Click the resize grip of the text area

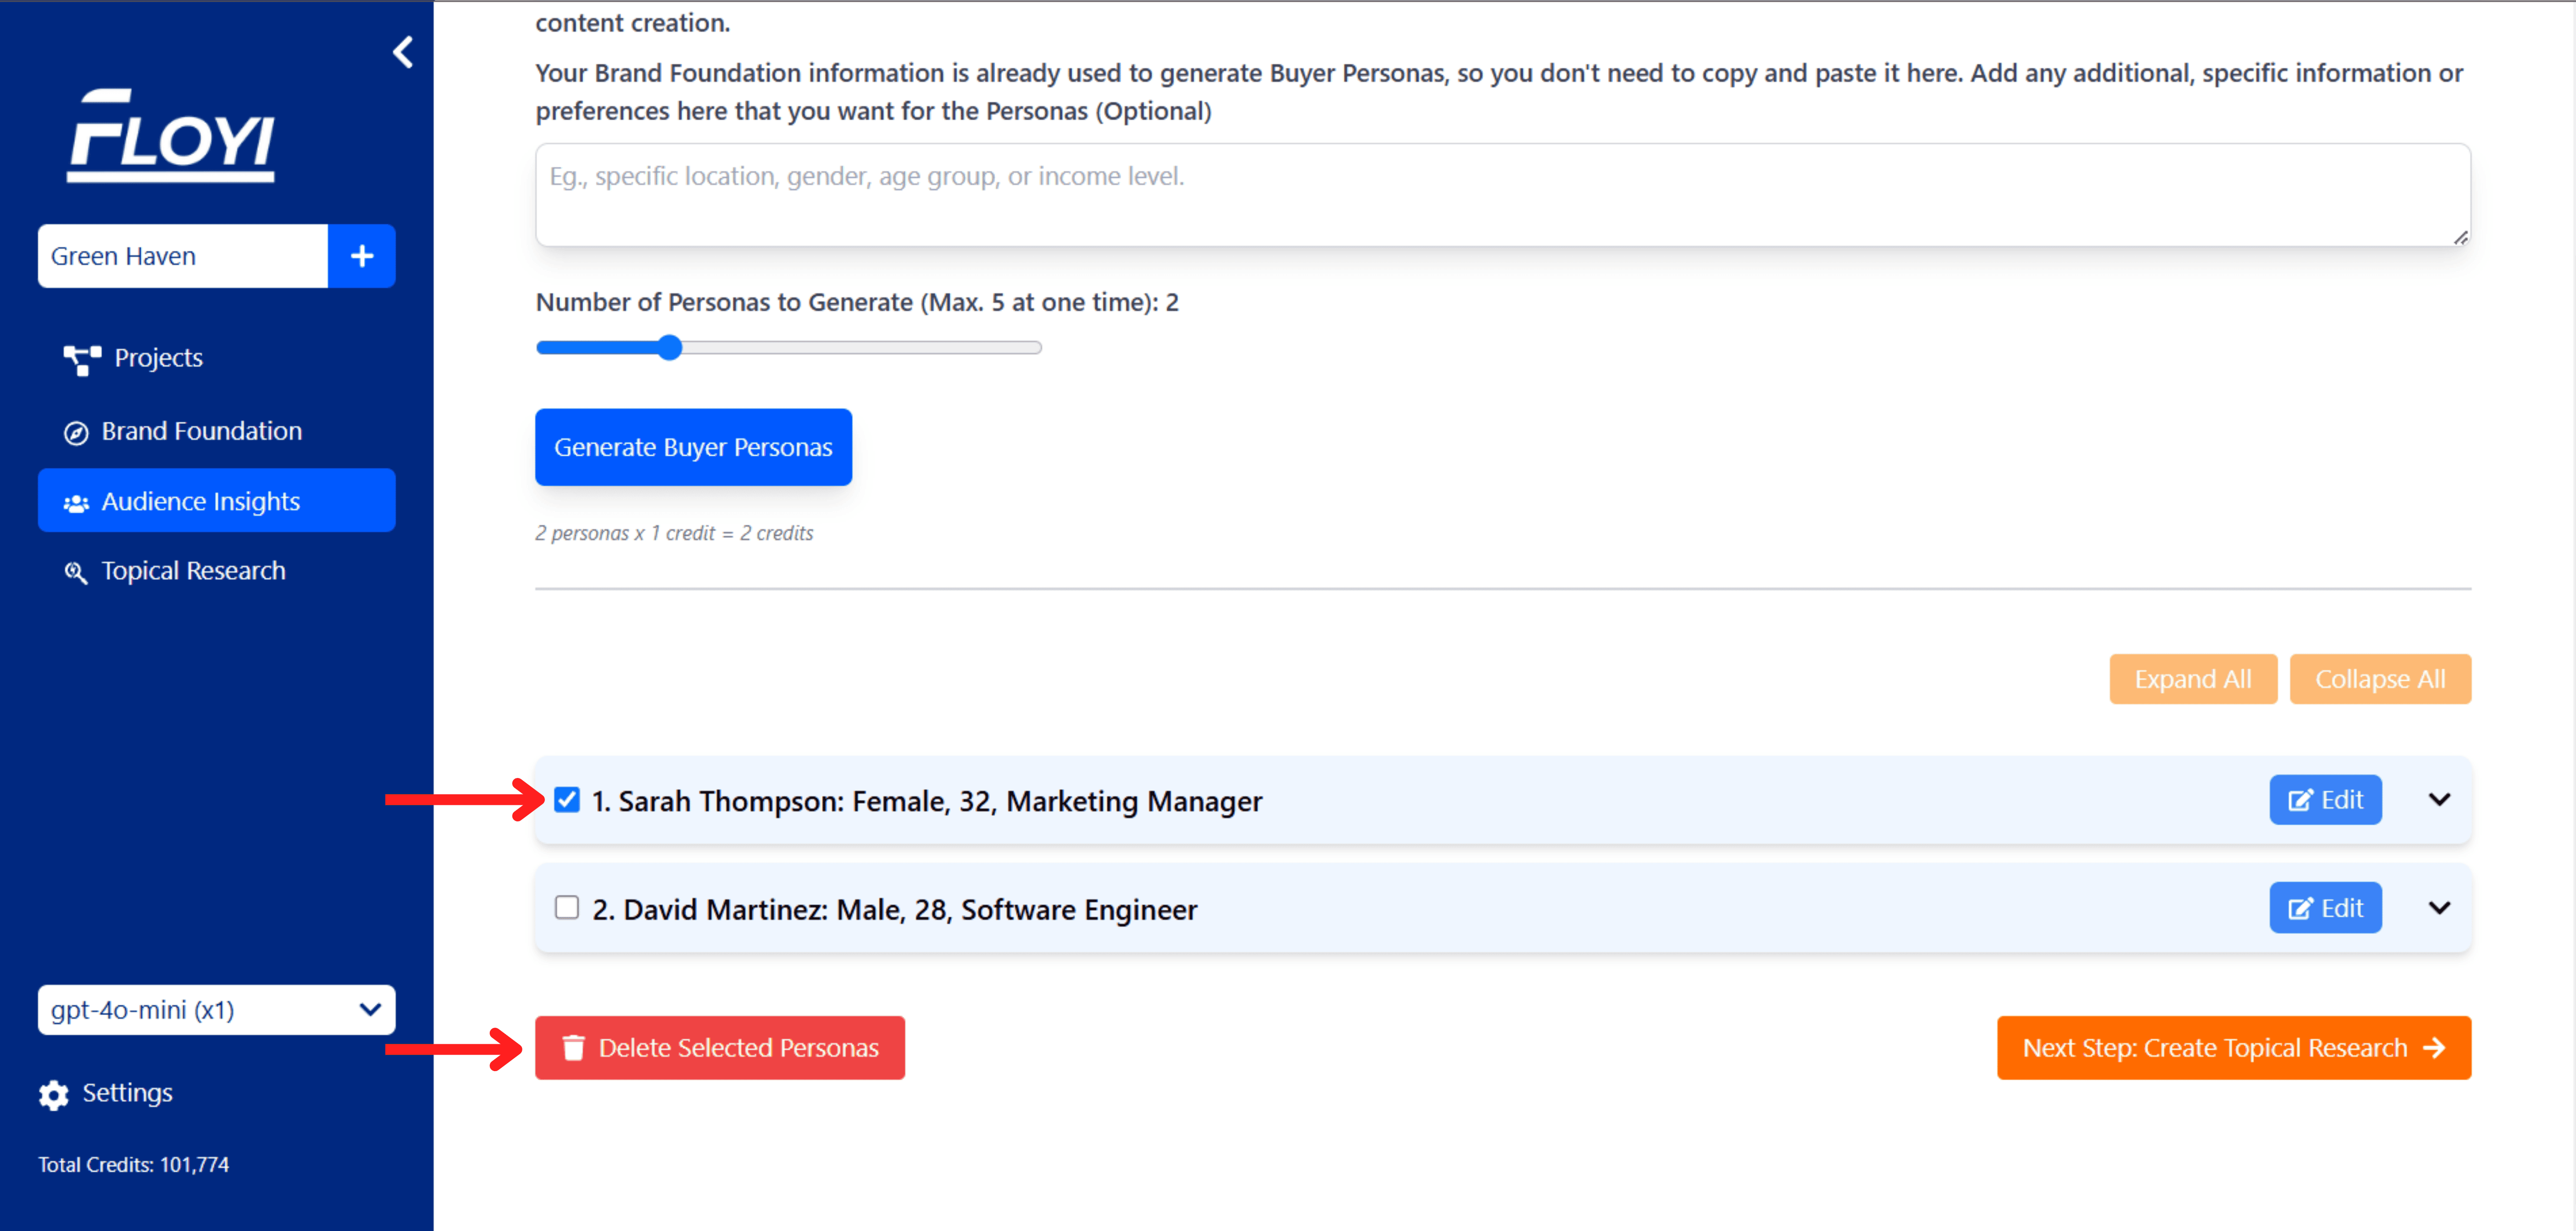[x=2461, y=237]
